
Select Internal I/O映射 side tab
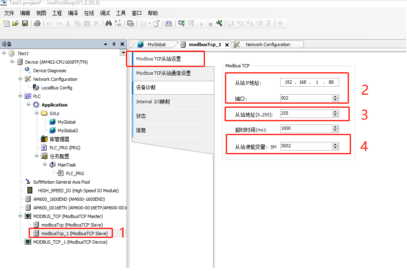point(173,102)
